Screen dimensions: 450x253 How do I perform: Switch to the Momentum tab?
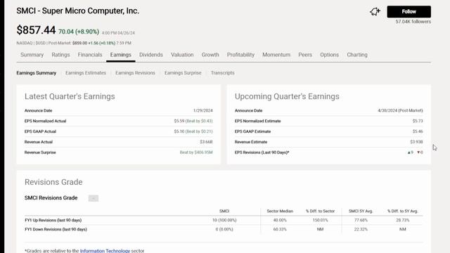tap(276, 55)
